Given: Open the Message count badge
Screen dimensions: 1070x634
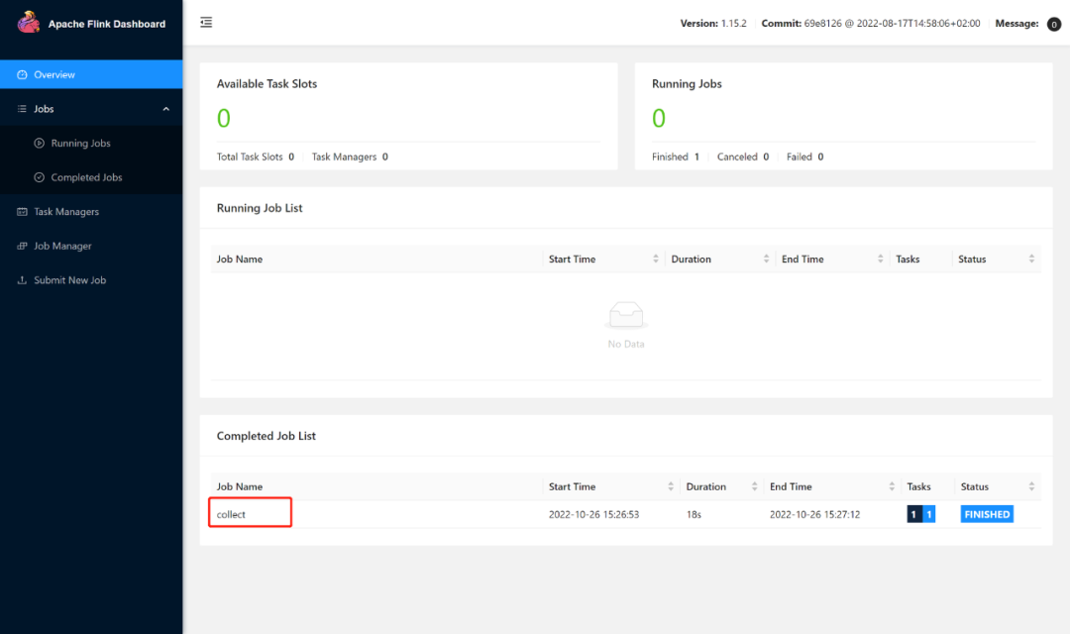Looking at the screenshot, I should 1053,24.
